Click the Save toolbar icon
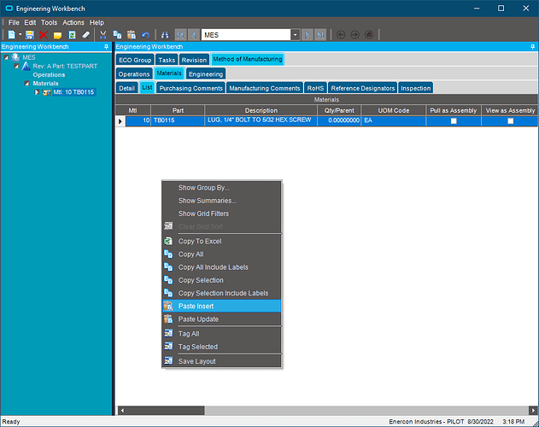This screenshot has height=427, width=539. [29, 35]
